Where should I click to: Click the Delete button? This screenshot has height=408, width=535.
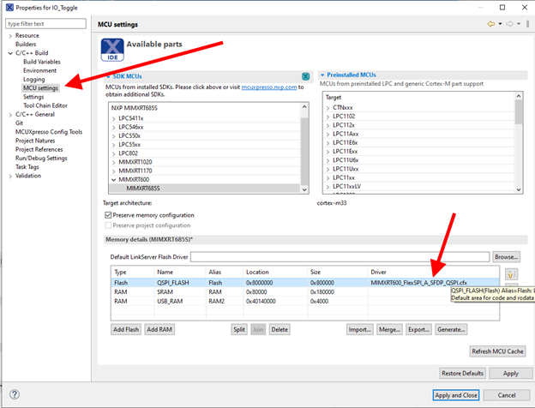[280, 329]
